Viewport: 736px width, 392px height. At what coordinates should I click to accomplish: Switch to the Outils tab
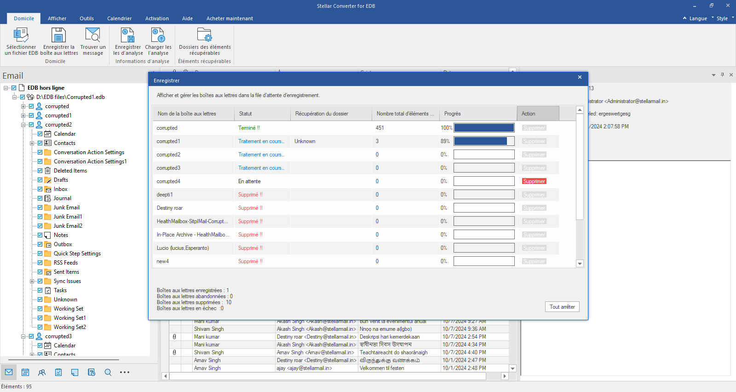[86, 18]
